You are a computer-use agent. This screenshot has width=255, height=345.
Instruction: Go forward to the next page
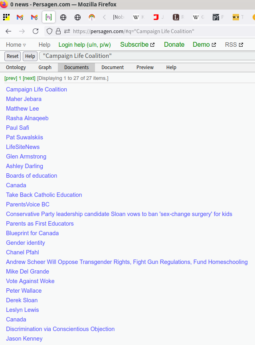(x=22, y=31)
